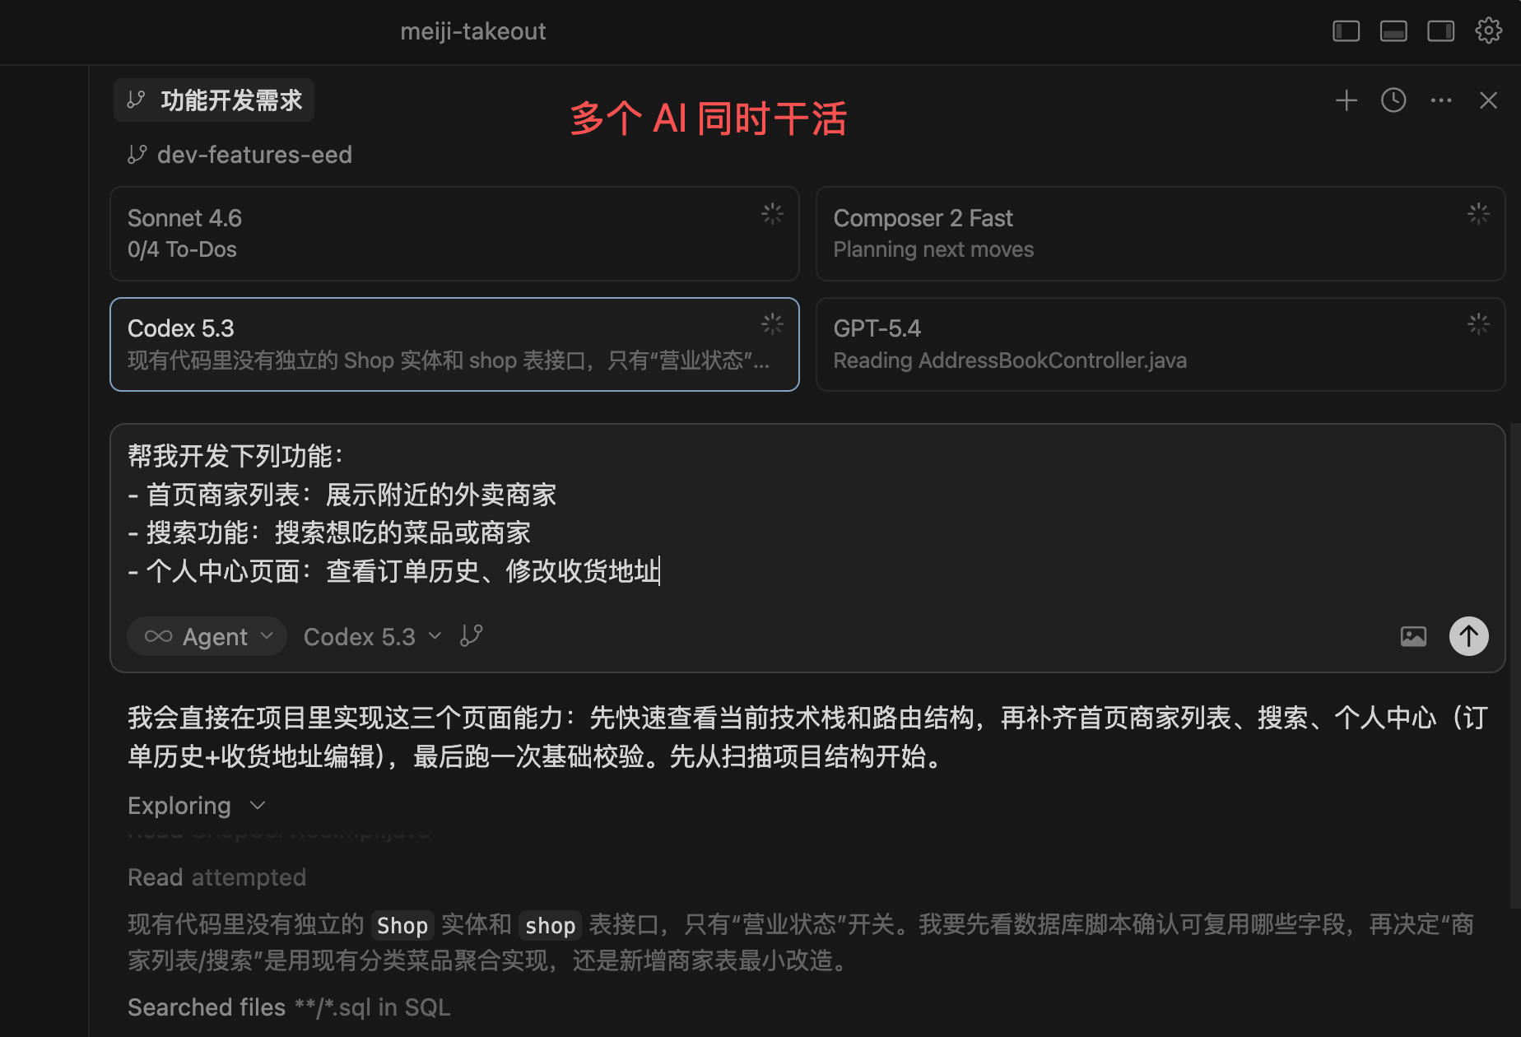The width and height of the screenshot is (1521, 1037).
Task: Select the Sonnet 4.6 agent card
Action: click(x=454, y=234)
